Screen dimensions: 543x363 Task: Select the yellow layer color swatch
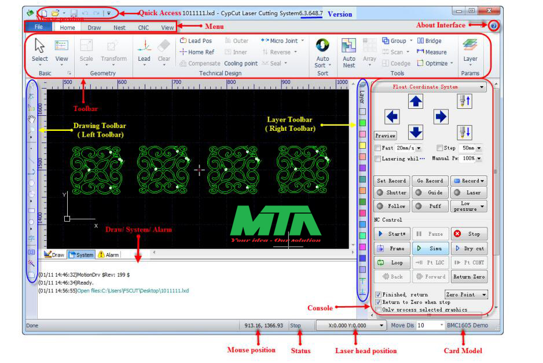(x=362, y=145)
